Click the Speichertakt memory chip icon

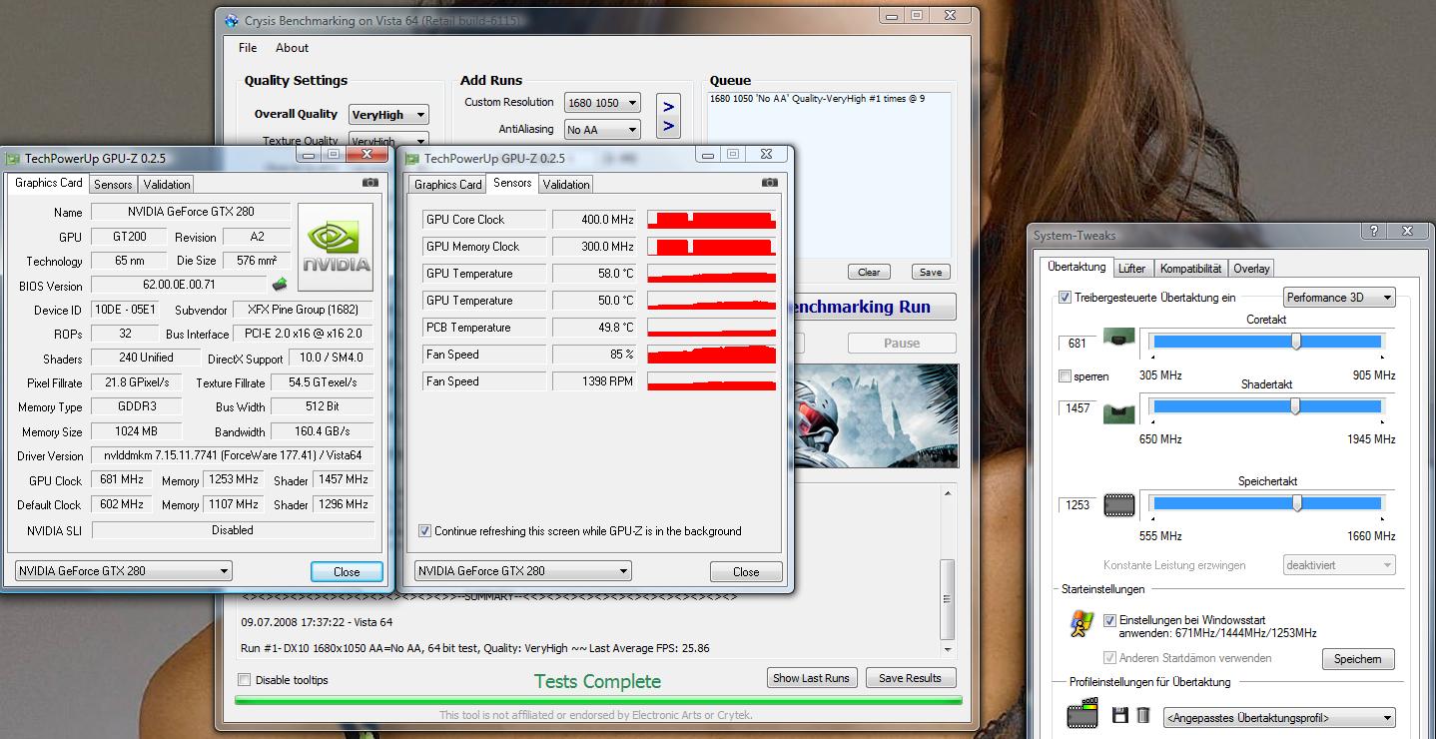1119,504
